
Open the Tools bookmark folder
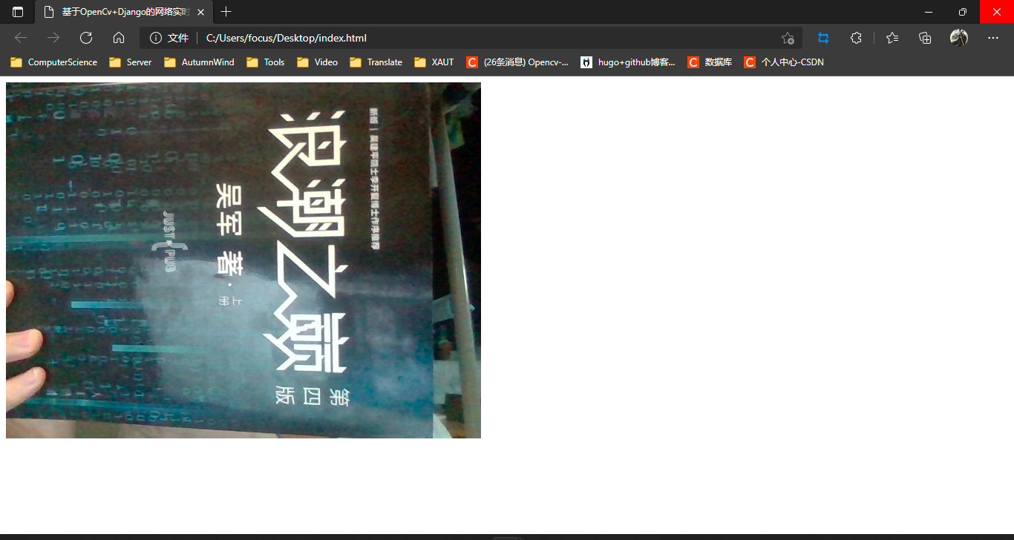[x=266, y=62]
